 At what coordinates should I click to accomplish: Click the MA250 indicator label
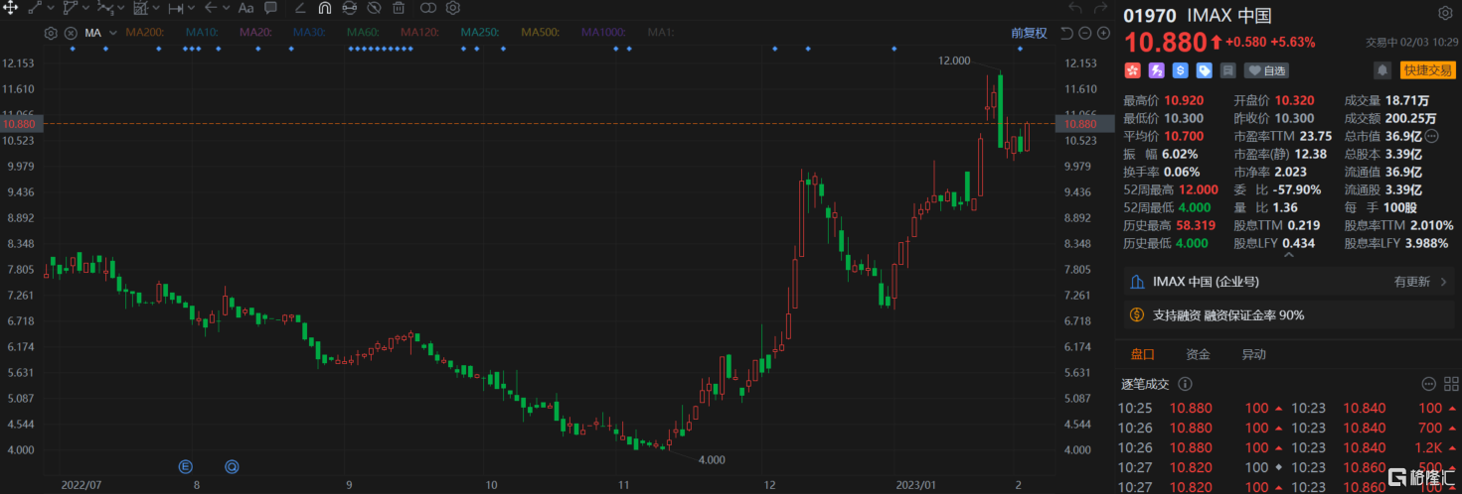pyautogui.click(x=480, y=33)
